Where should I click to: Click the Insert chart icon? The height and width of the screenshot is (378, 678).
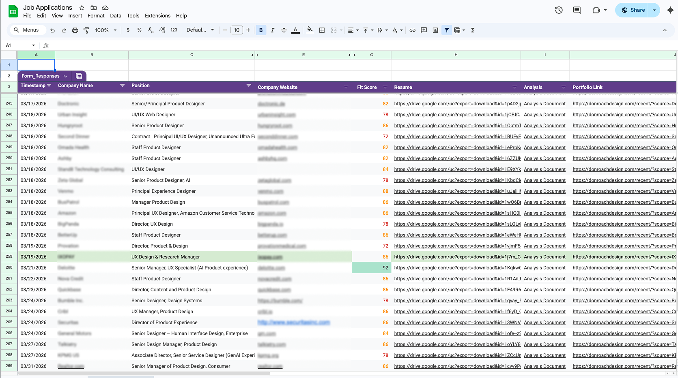coord(435,30)
